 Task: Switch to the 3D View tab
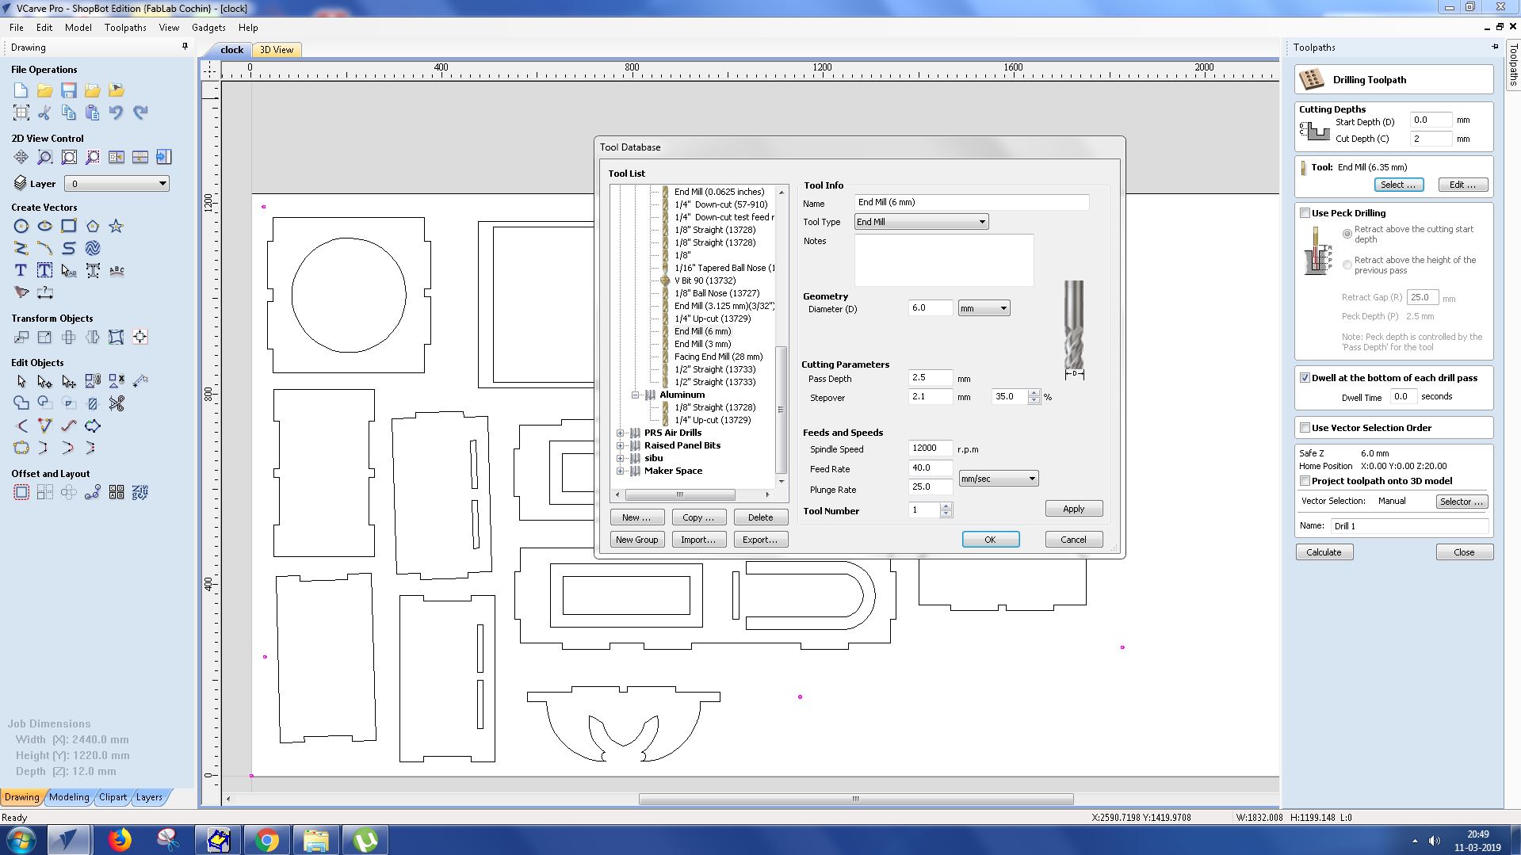click(x=277, y=50)
